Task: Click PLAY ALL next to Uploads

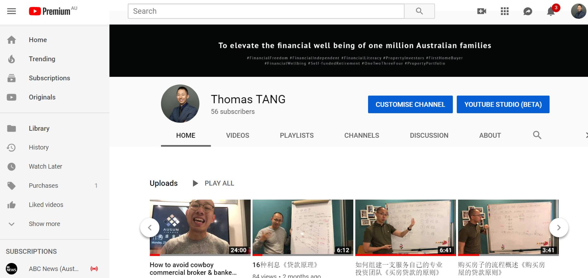Action: (x=219, y=183)
